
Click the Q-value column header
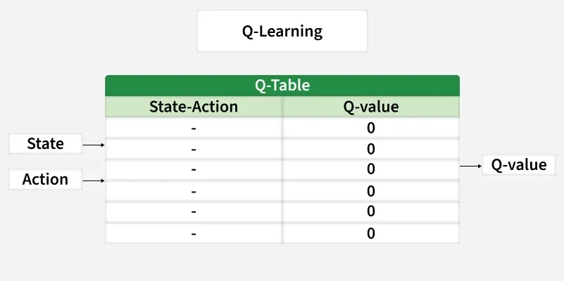(370, 107)
